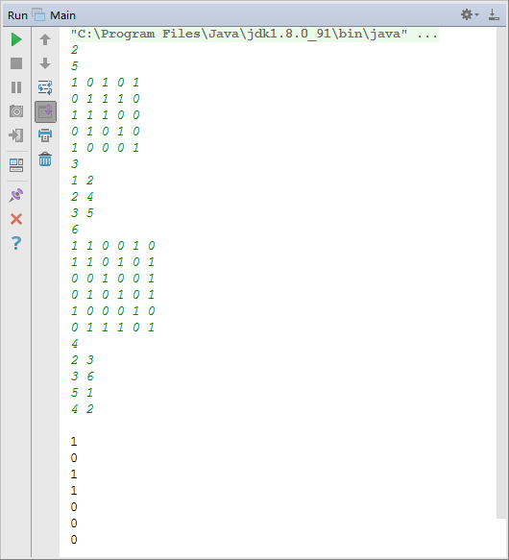Screen dimensions: 509x560
Task: Click the input line '3 6'
Action: [x=83, y=377]
